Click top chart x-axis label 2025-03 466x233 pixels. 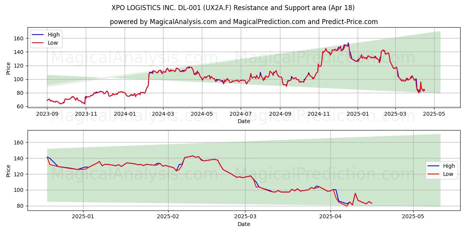pos(395,114)
